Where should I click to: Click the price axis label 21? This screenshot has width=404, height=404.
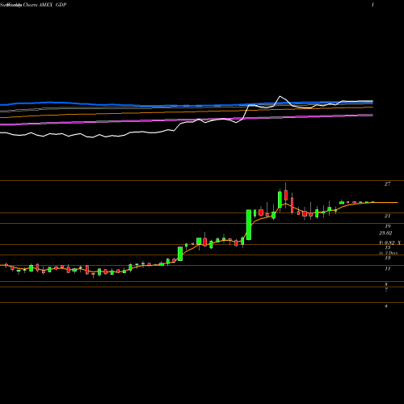click(x=387, y=216)
